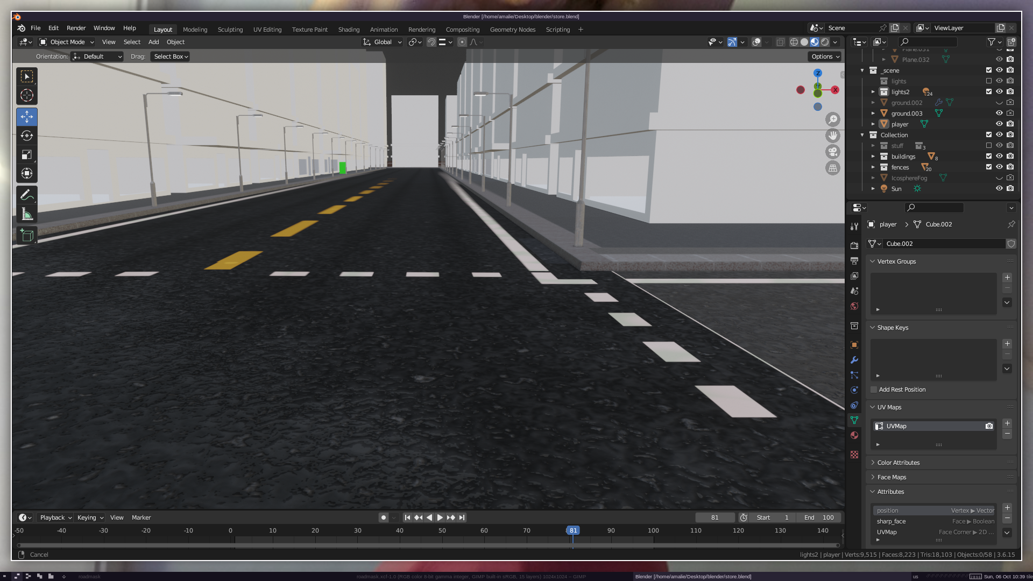The image size is (1033, 581).
Task: Click the Add Cube tool
Action: click(x=27, y=235)
